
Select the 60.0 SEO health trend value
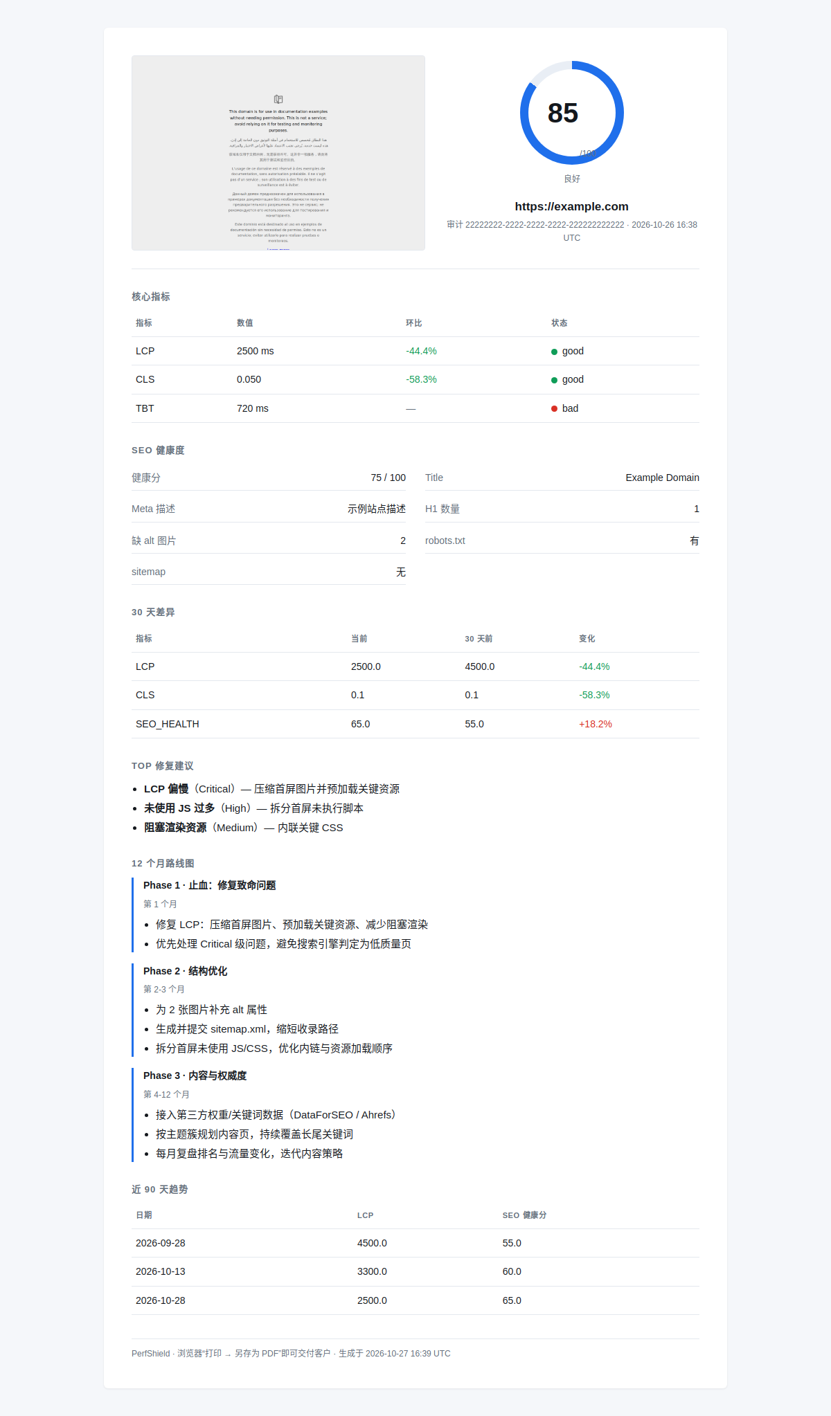click(x=512, y=1271)
